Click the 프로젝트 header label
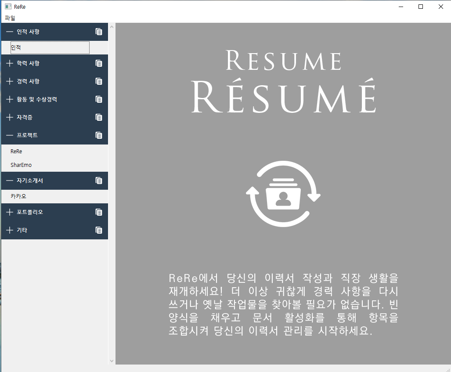 (x=27, y=135)
